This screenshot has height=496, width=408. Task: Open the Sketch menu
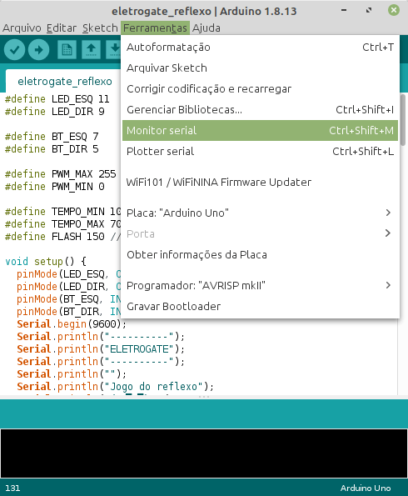(x=100, y=28)
